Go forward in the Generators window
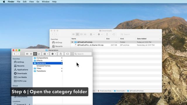Image resolution: width=187 pixels, height=105 pixels. point(18,54)
